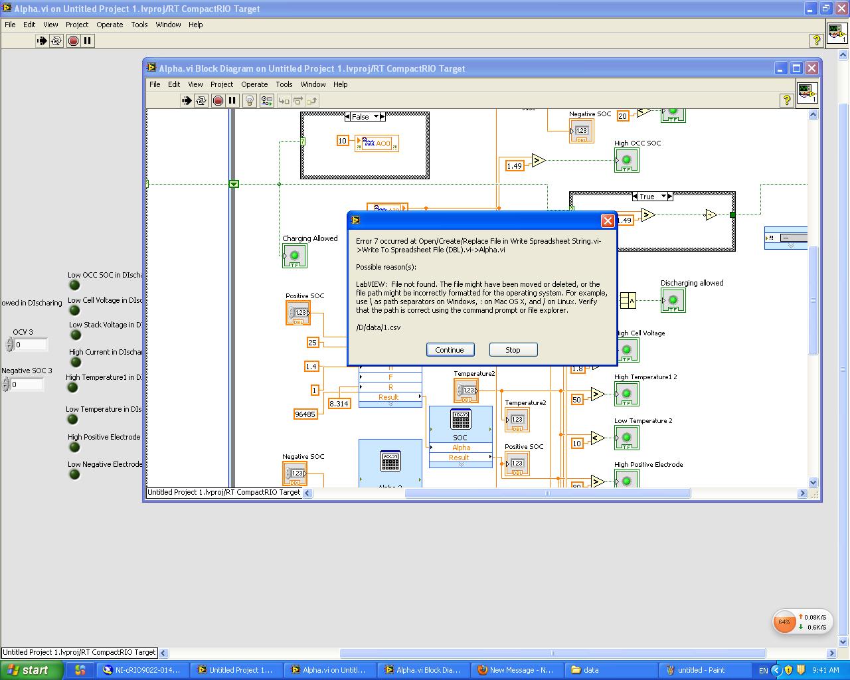Click the Negative SOC 3 stepper
The width and height of the screenshot is (850, 680).
click(5, 384)
